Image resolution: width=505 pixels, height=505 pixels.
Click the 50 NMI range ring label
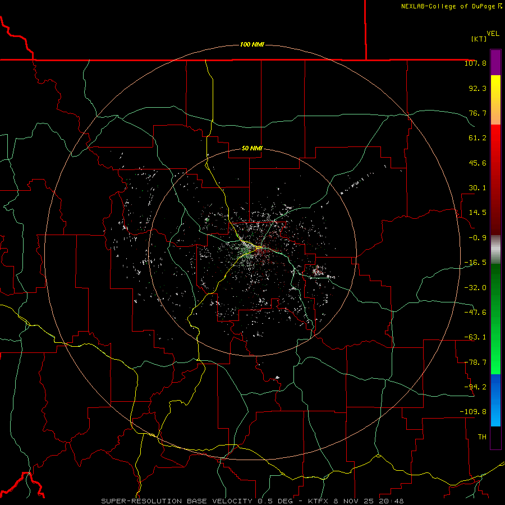[x=252, y=149]
